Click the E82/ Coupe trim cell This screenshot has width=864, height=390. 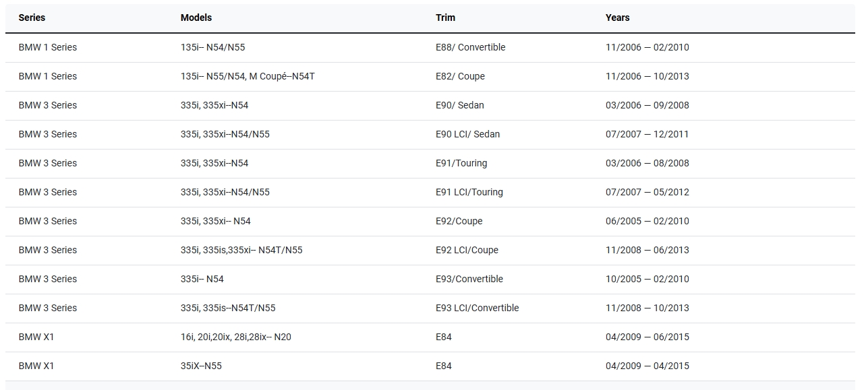pos(460,76)
